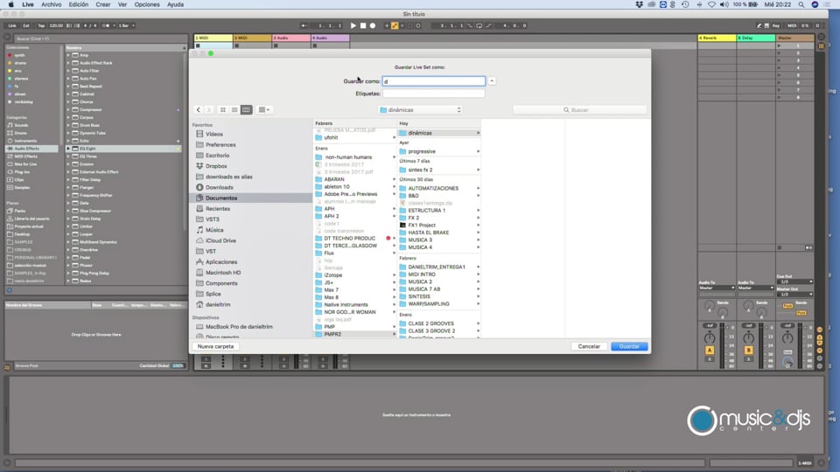The height and width of the screenshot is (472, 840).
Task: Click the Guardar button
Action: pos(629,346)
